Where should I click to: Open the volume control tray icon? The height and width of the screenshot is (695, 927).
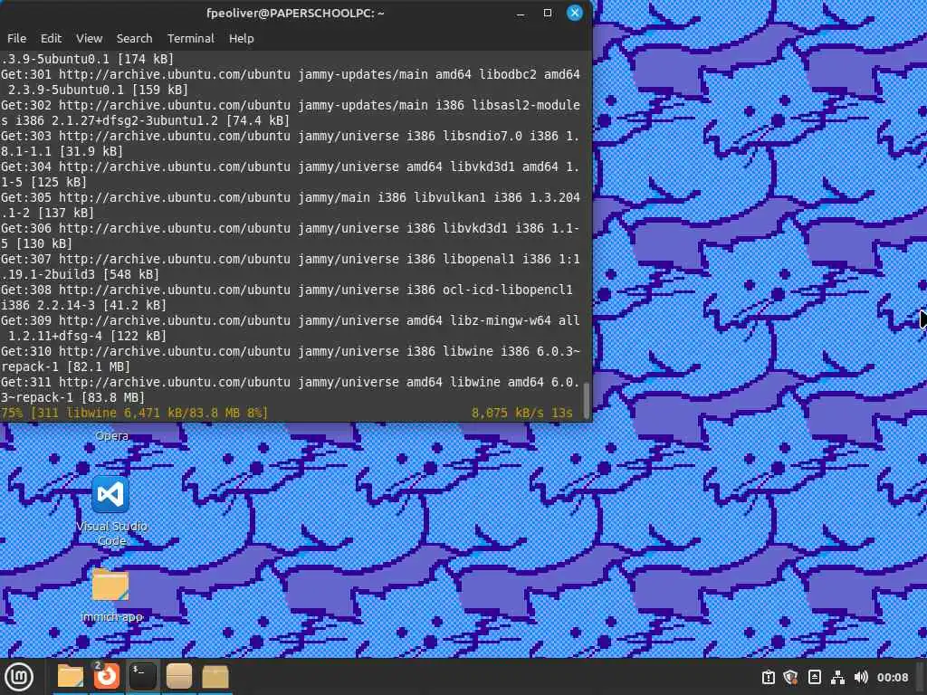tap(861, 677)
